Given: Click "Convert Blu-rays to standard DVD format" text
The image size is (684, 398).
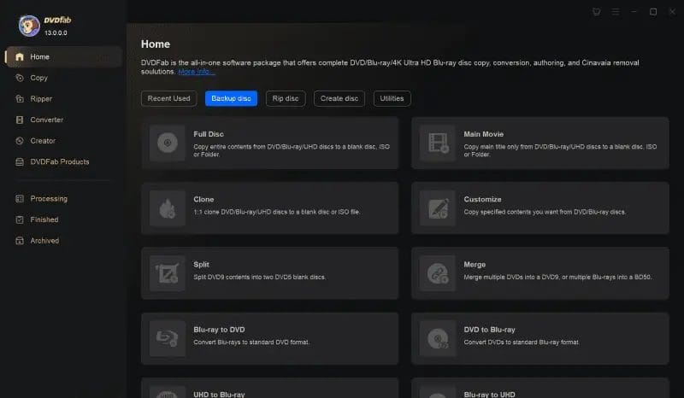Looking at the screenshot, I should pos(251,342).
